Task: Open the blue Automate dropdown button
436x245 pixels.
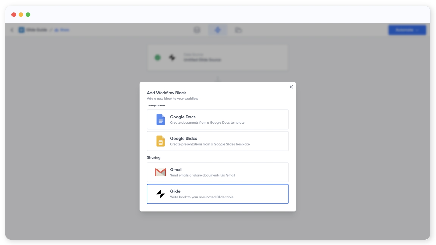Action: 407,30
